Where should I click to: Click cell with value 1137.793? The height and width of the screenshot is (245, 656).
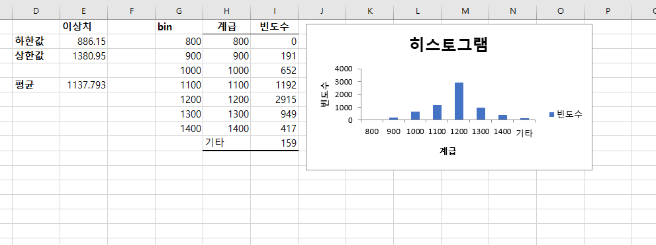(x=83, y=85)
